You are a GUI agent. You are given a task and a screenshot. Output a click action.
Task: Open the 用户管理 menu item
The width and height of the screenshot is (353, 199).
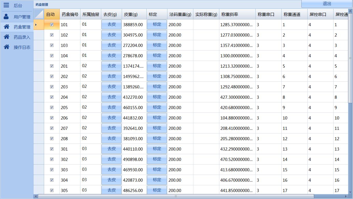click(x=22, y=17)
